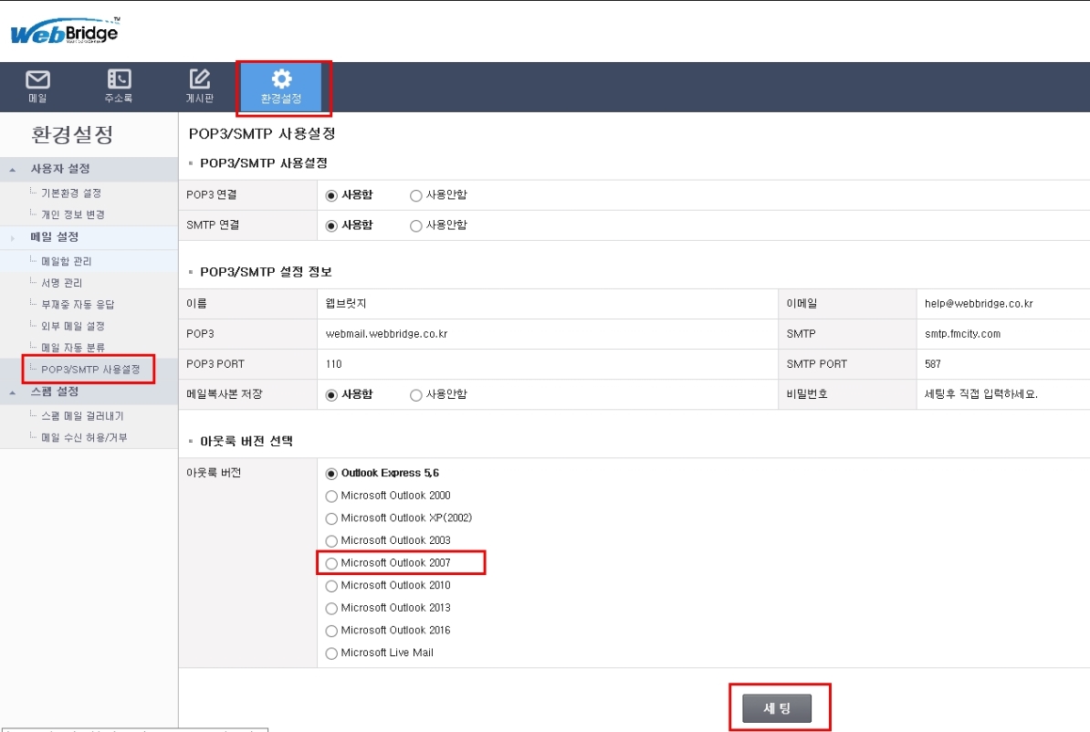Screen dimensions: 1090x732
Task: Select Microsoft Outlook 2003 option
Action: pyautogui.click(x=331, y=541)
